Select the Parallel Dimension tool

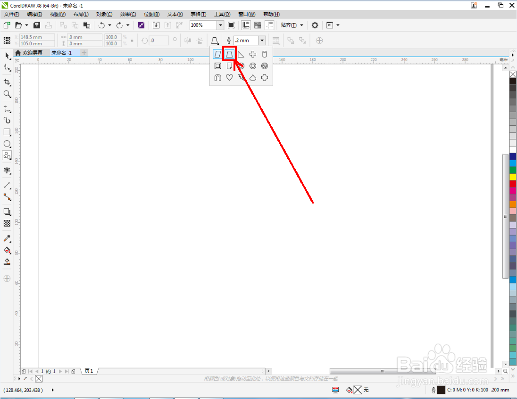(7, 185)
